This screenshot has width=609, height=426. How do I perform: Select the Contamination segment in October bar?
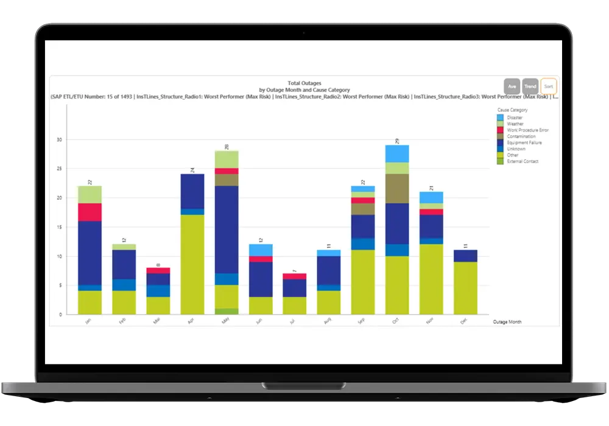click(396, 188)
